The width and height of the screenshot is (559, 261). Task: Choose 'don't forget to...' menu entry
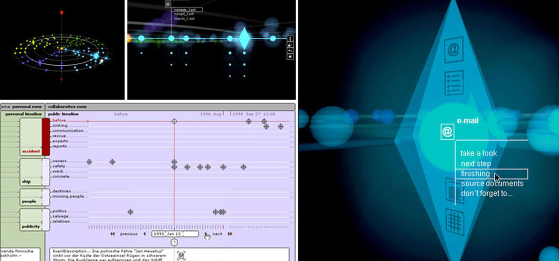(487, 193)
